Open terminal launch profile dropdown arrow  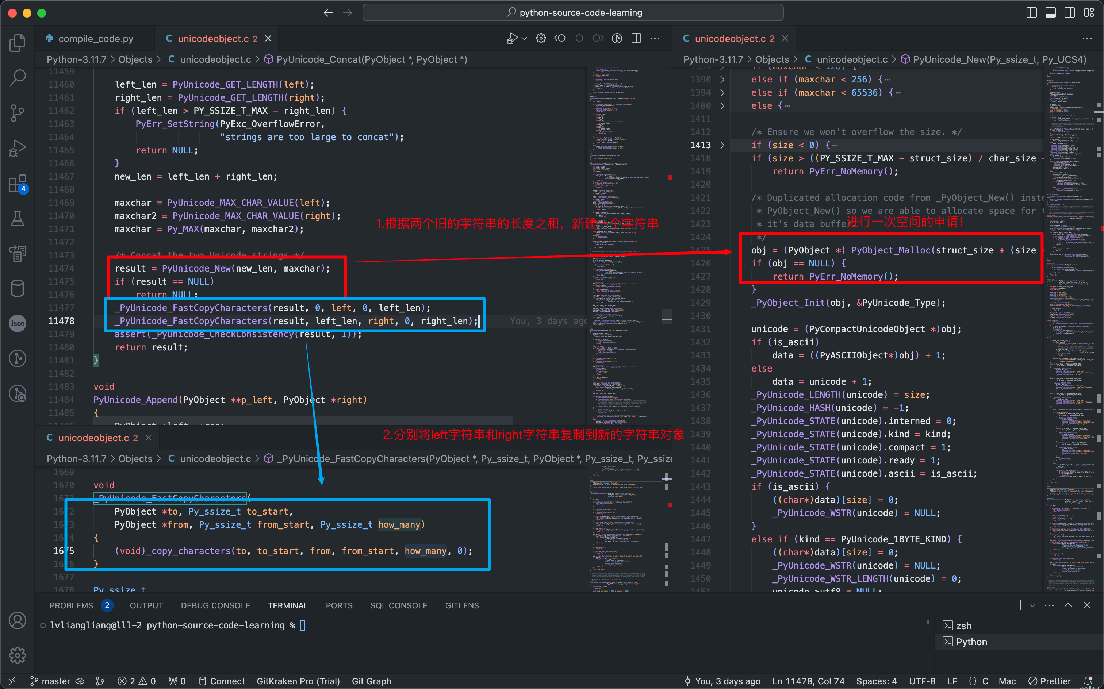point(1032,605)
